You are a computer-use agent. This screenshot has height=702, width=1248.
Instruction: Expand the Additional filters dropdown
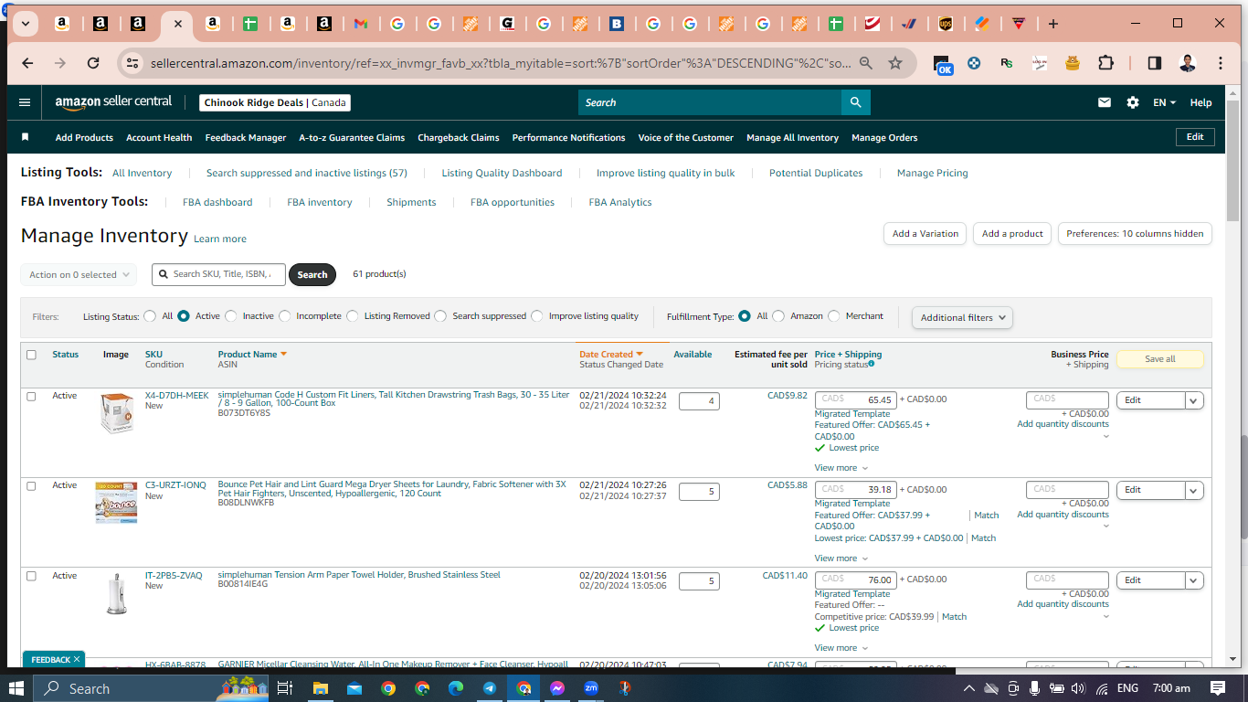[x=962, y=317]
